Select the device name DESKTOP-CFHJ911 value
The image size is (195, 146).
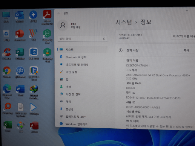[x=138, y=65]
